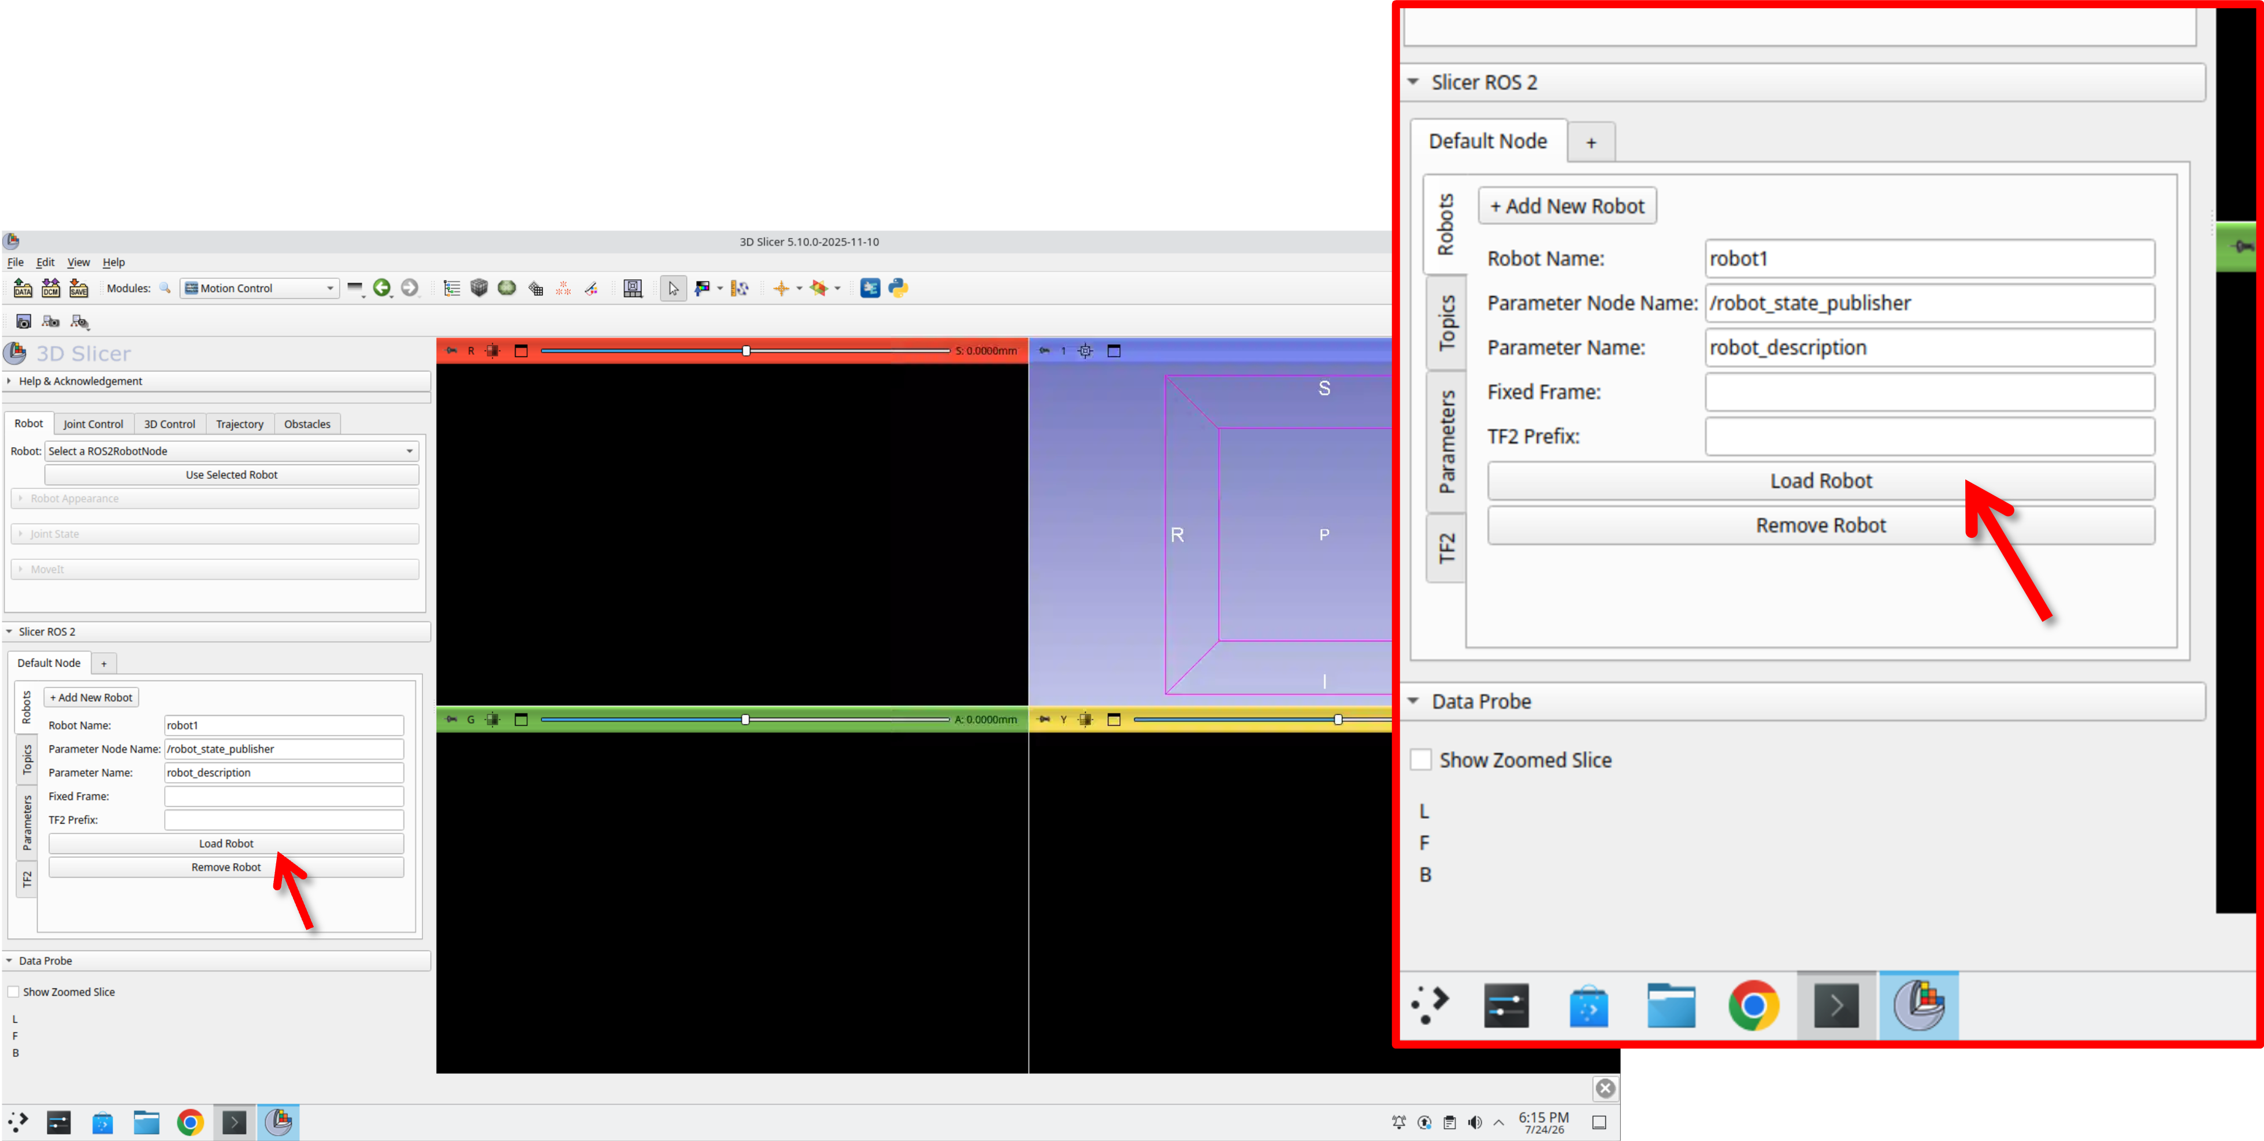Viewport: 2264px width, 1141px height.
Task: Click the slice intersections icon
Action: coord(819,288)
